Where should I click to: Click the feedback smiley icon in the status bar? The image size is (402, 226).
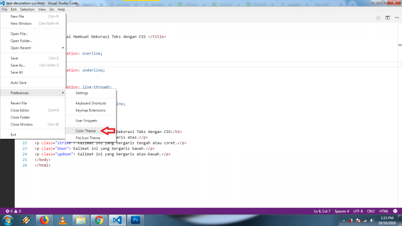[395, 211]
